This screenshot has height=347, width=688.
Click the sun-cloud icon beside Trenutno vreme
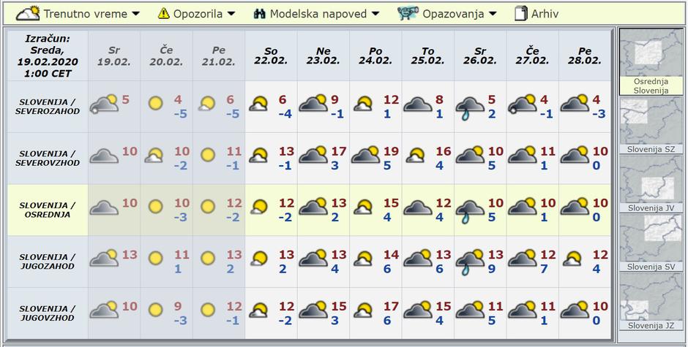pyautogui.click(x=28, y=13)
